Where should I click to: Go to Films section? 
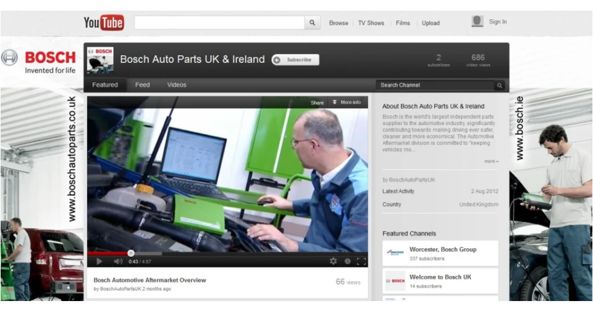pos(403,23)
